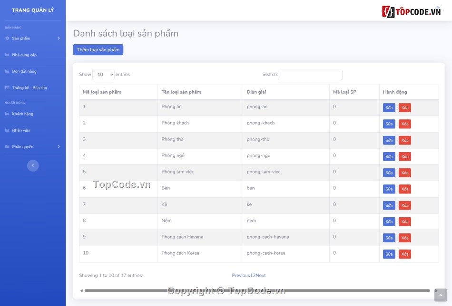Sort by Tên loại sản phẩm column header

(181, 92)
